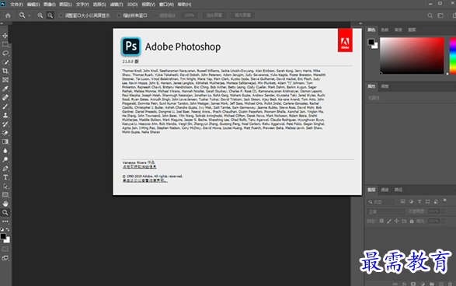
Task: Select the Blur tool
Action: (x=5, y=151)
